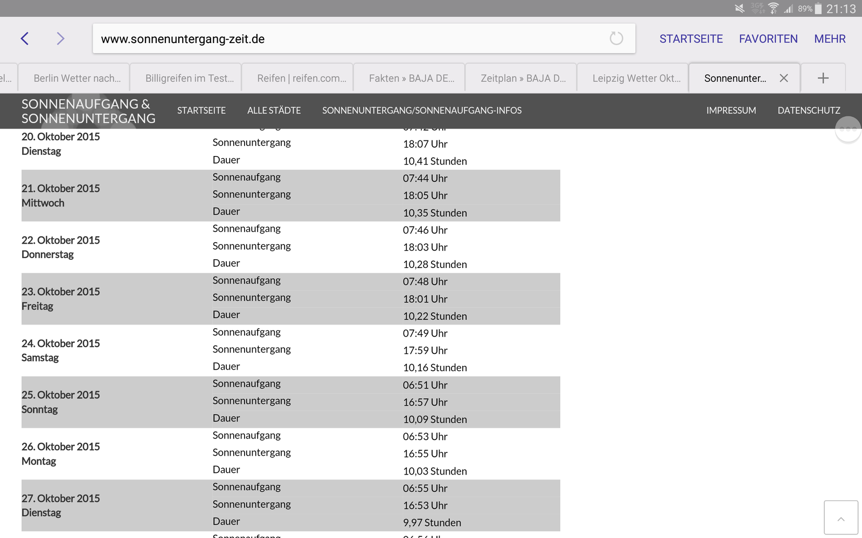Image resolution: width=862 pixels, height=538 pixels.
Task: Close the Sonnenuntergang tab
Action: pos(784,79)
